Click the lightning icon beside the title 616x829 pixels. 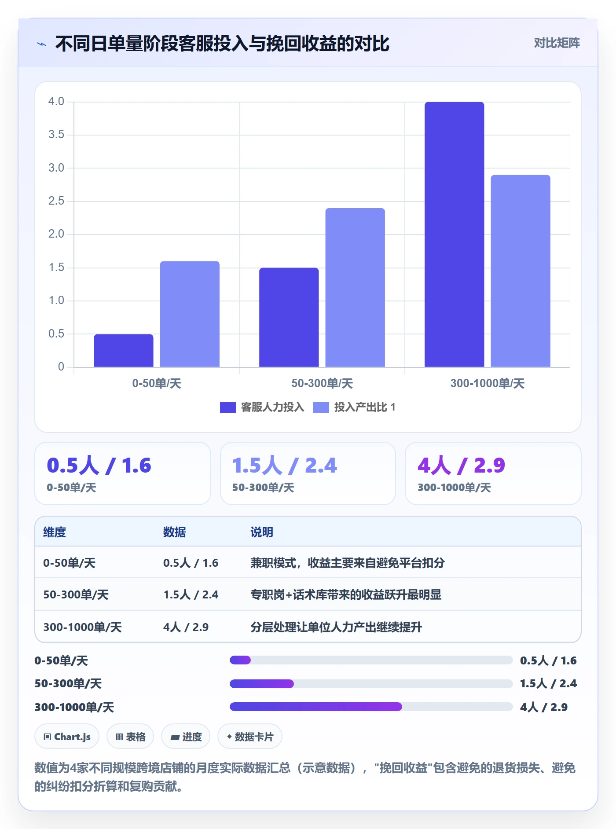(42, 44)
